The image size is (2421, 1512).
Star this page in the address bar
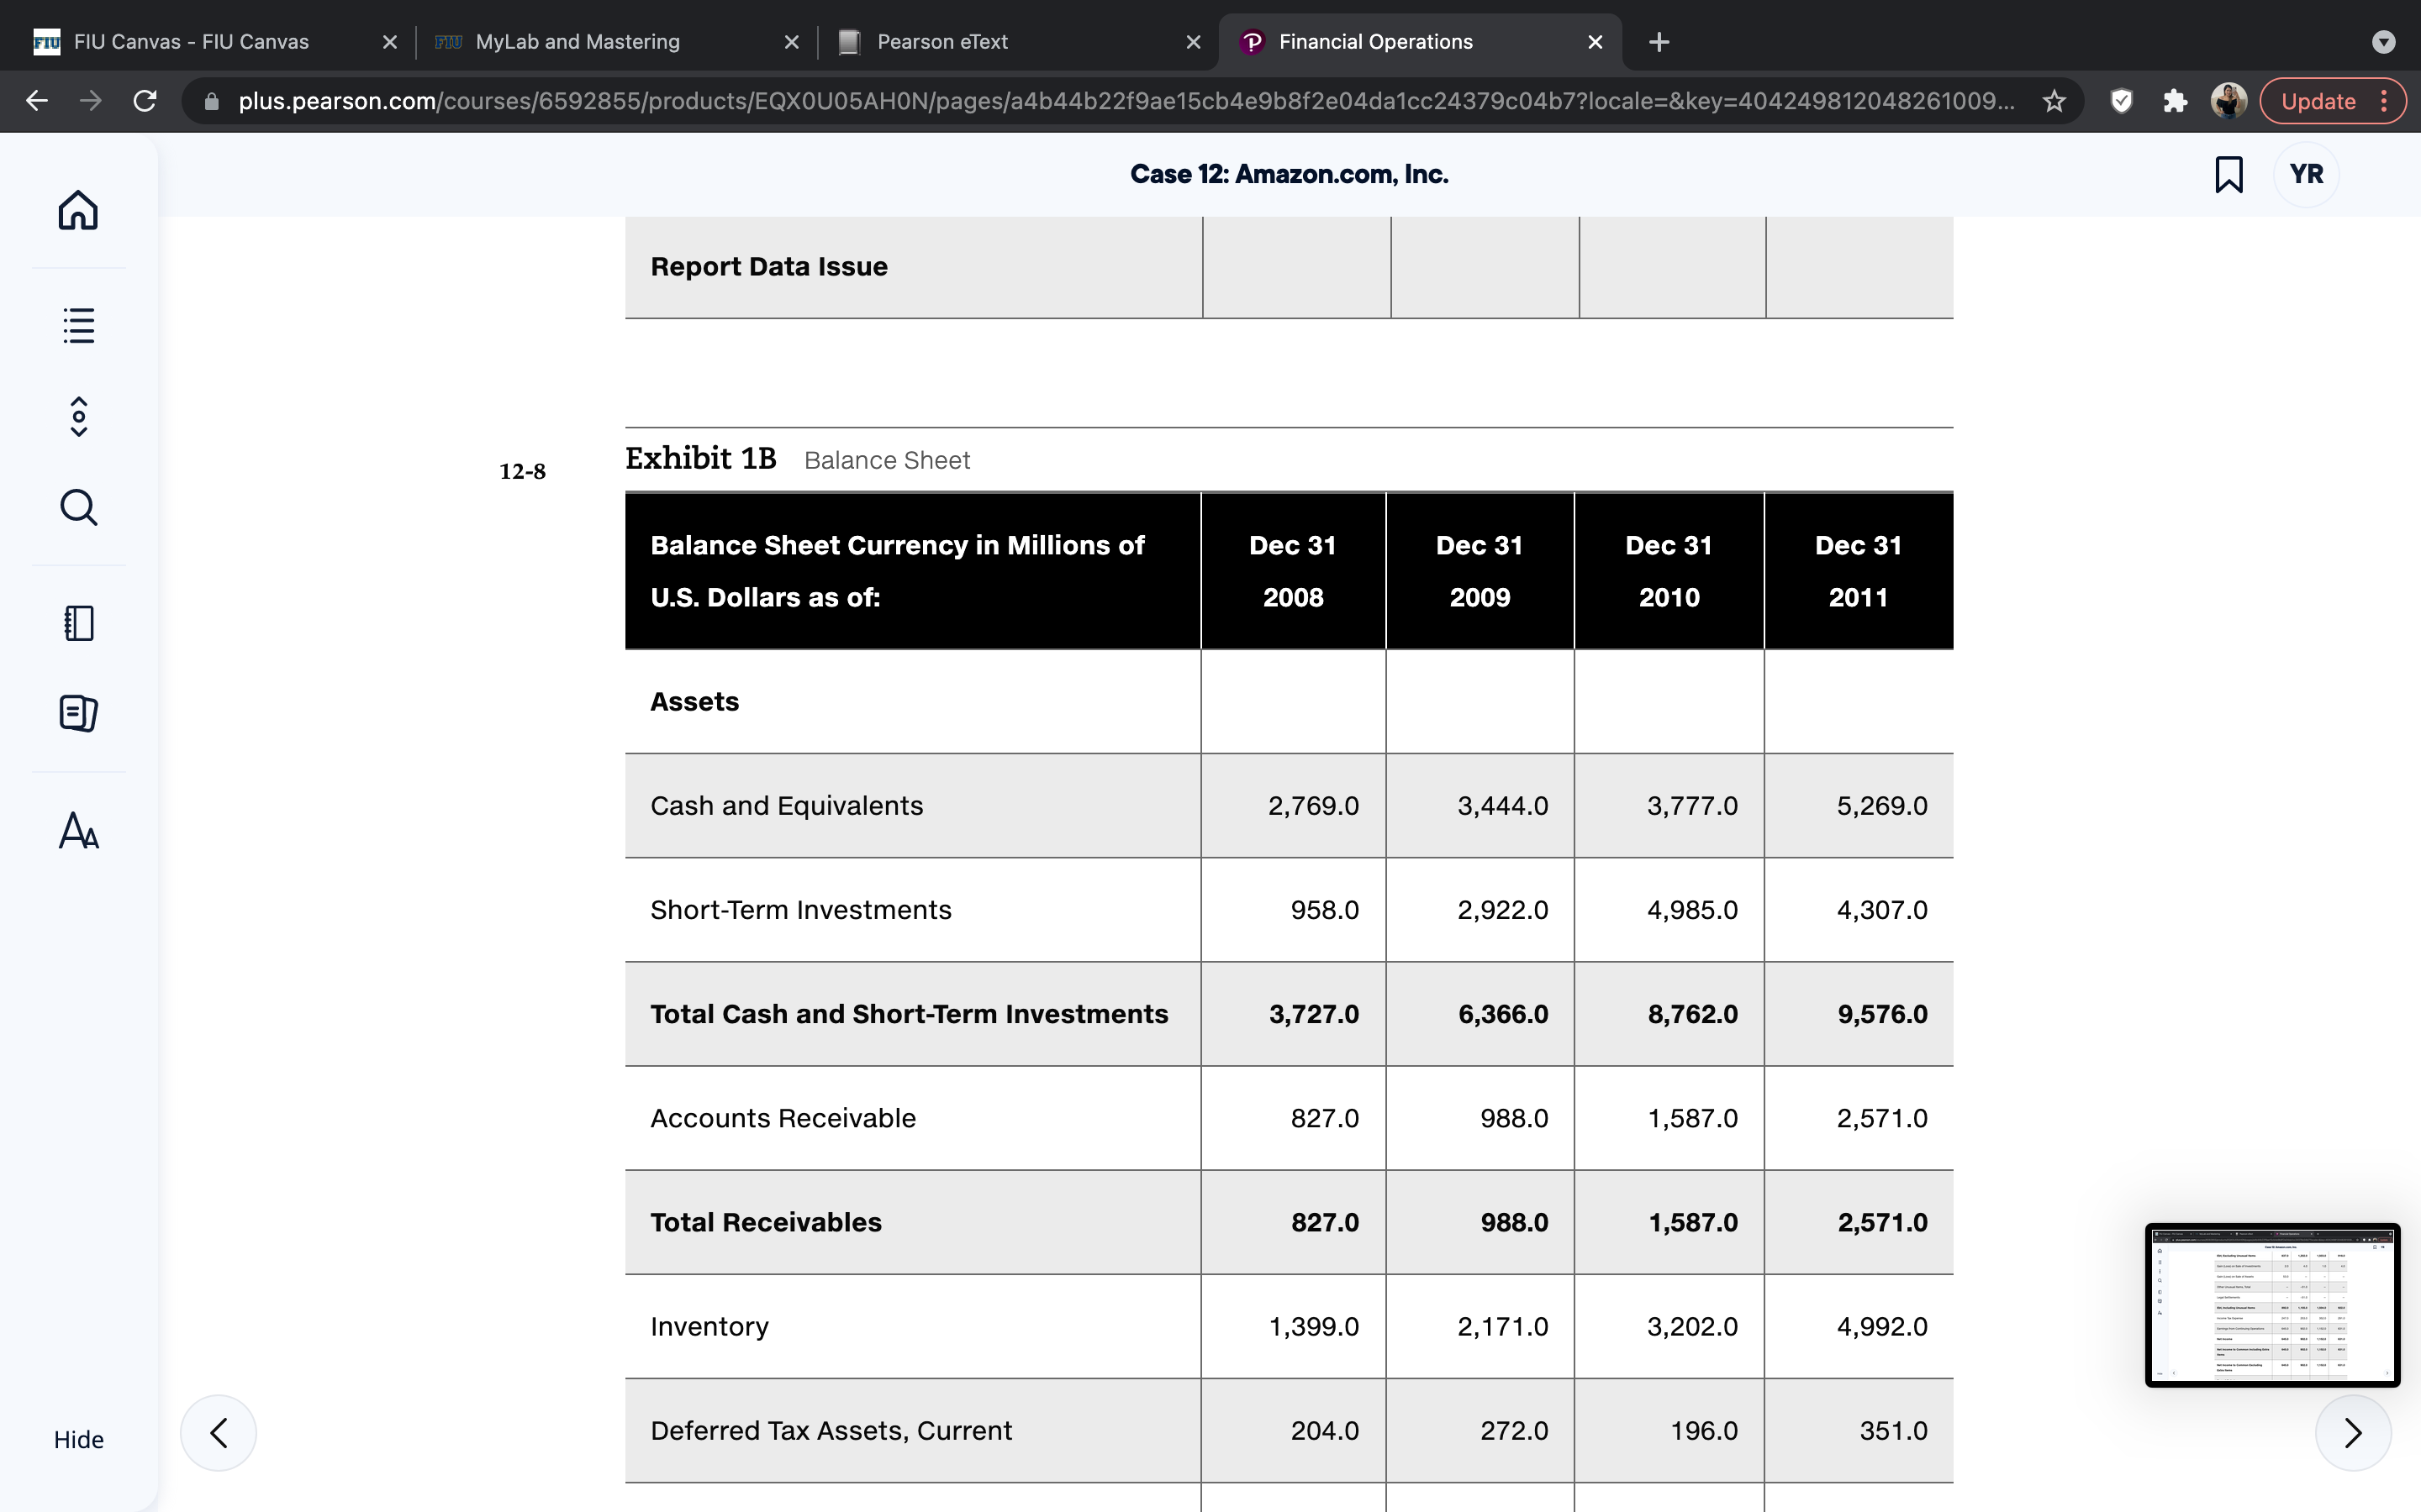[x=2054, y=101]
